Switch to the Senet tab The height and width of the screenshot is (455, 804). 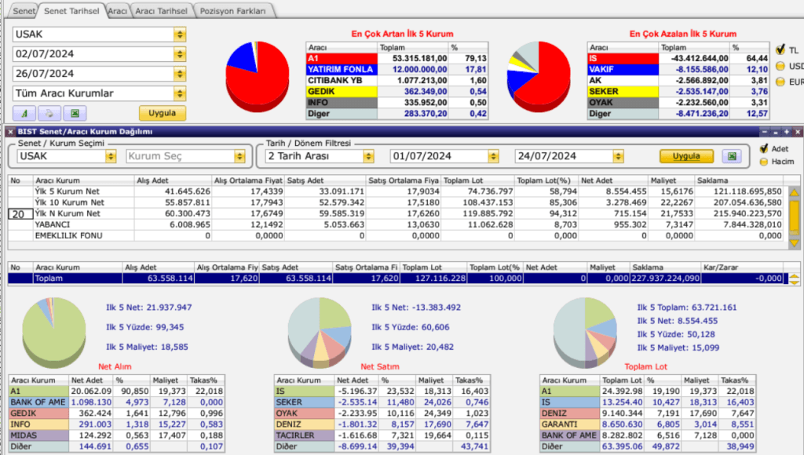tap(24, 11)
